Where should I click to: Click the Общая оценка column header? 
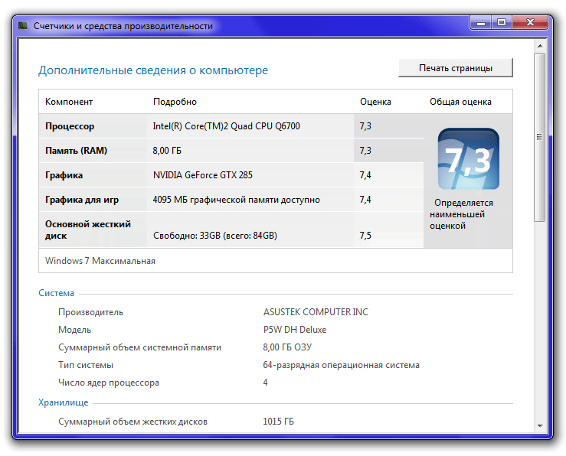tap(460, 102)
